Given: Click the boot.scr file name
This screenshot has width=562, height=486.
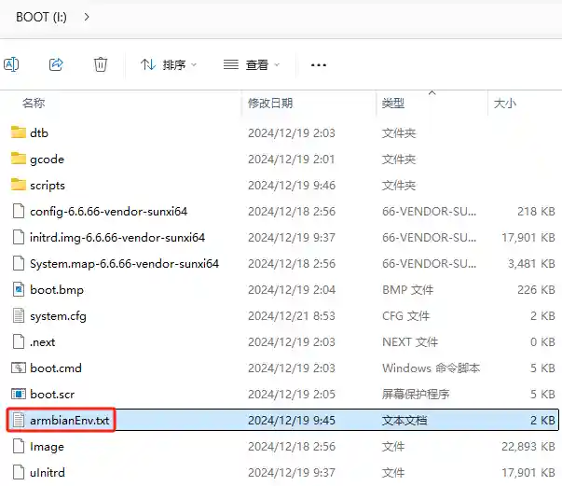Looking at the screenshot, I should (52, 395).
